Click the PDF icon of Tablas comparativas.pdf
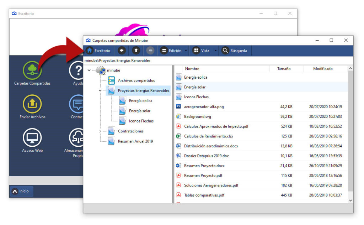 [x=178, y=195]
